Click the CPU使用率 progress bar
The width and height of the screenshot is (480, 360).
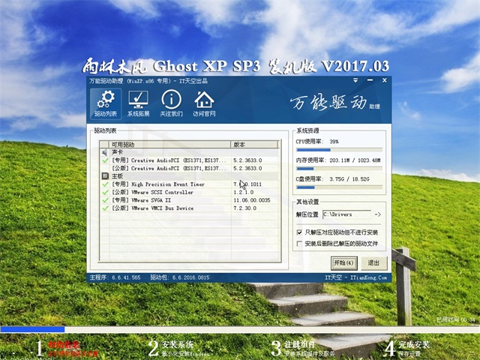coord(339,150)
